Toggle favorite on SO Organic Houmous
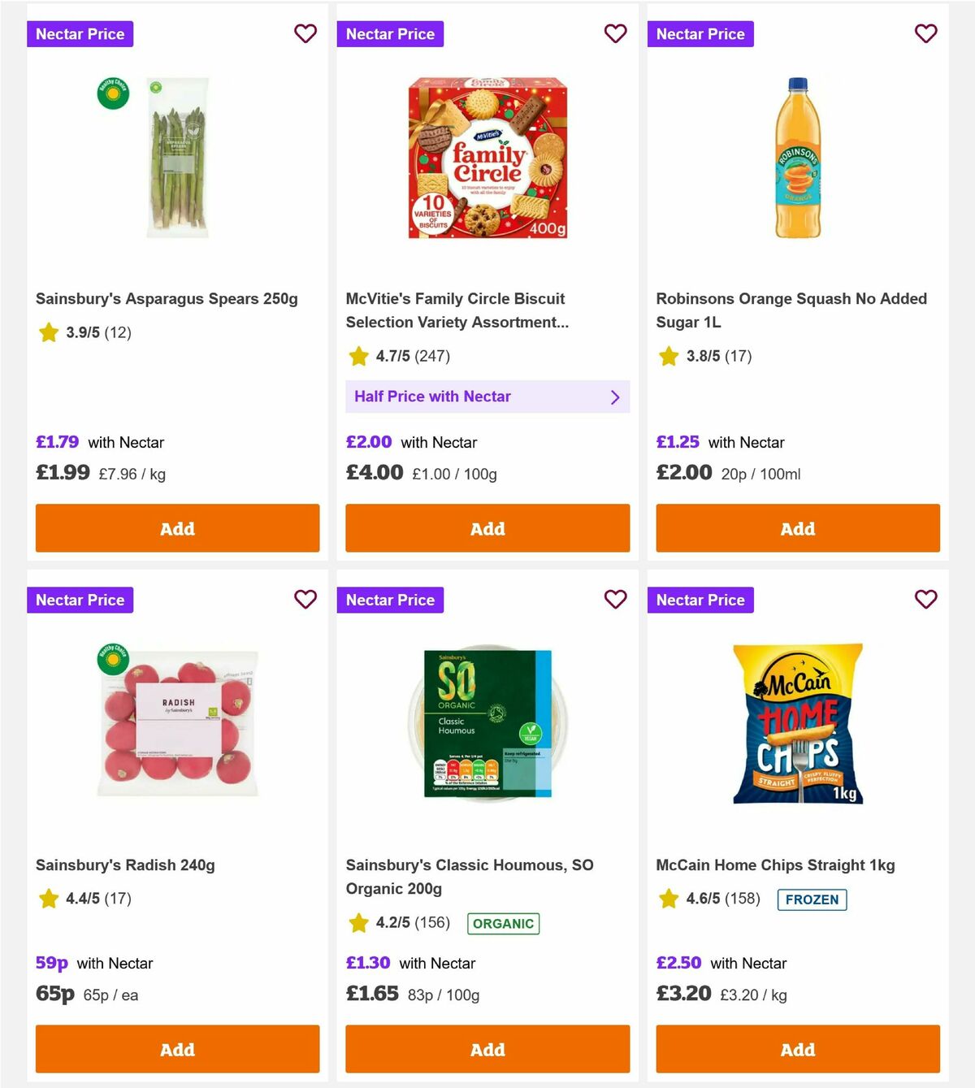This screenshot has height=1088, width=975. point(616,600)
